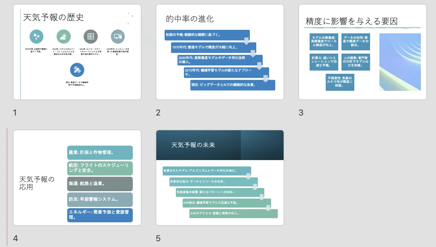Click the stars icon in slide 1
The image size is (436, 247).
click(x=36, y=37)
